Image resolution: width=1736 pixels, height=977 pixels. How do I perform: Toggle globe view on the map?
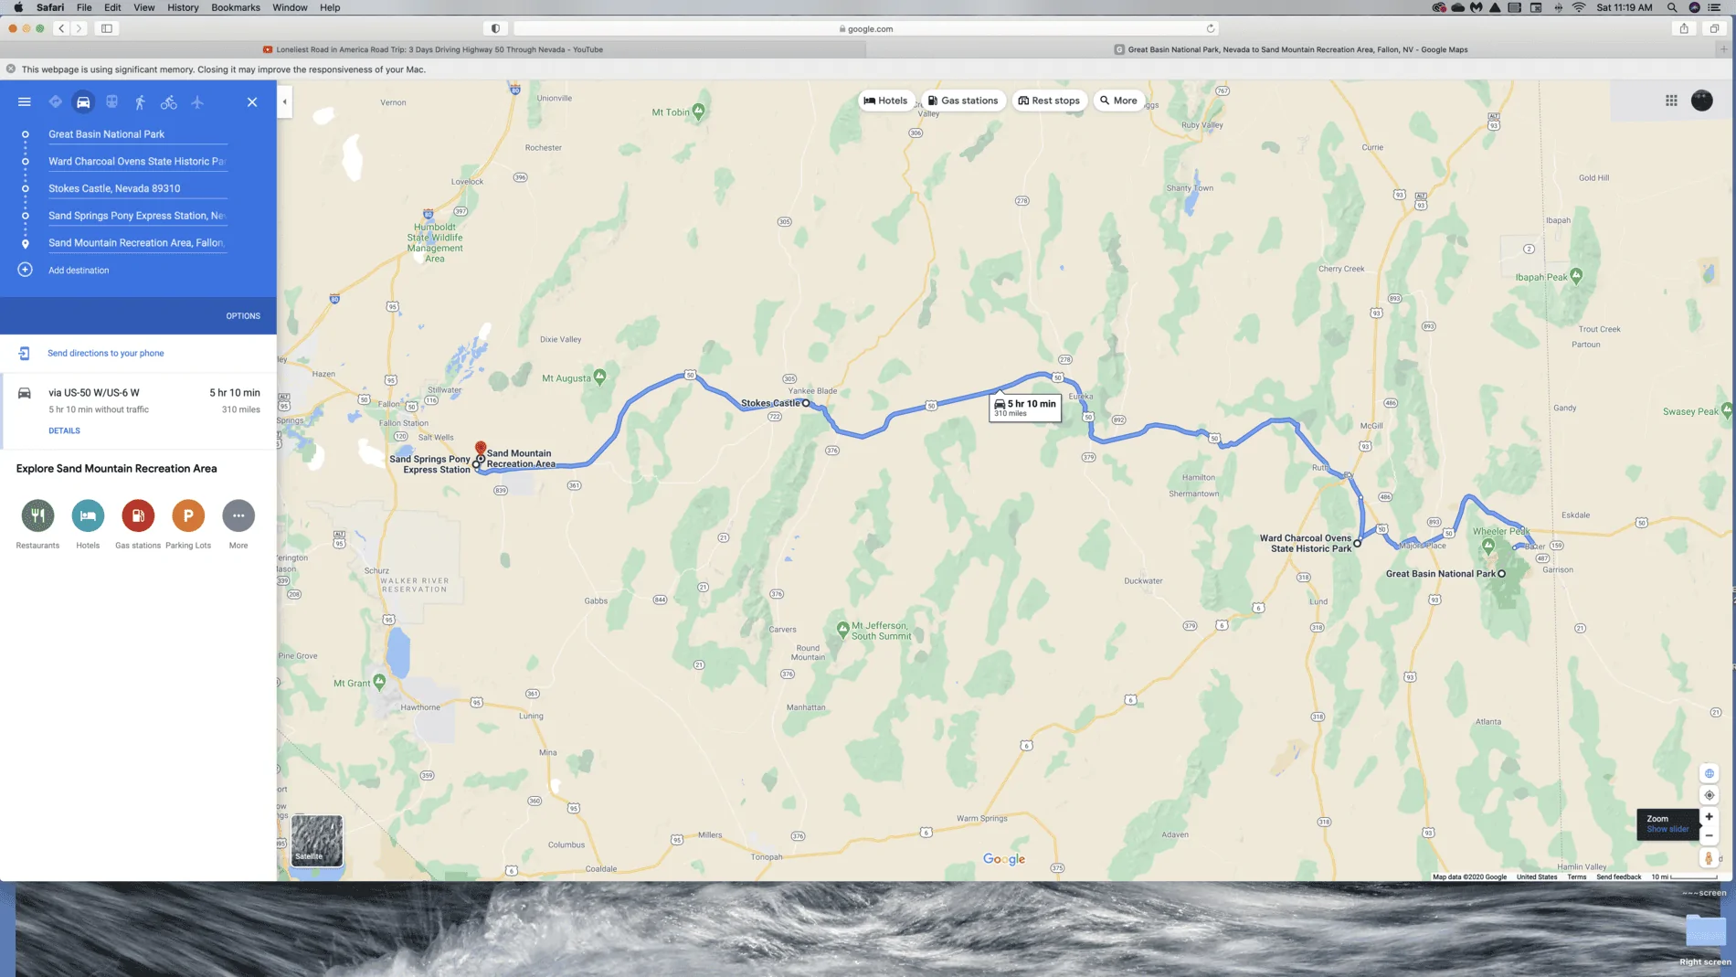(x=1709, y=773)
